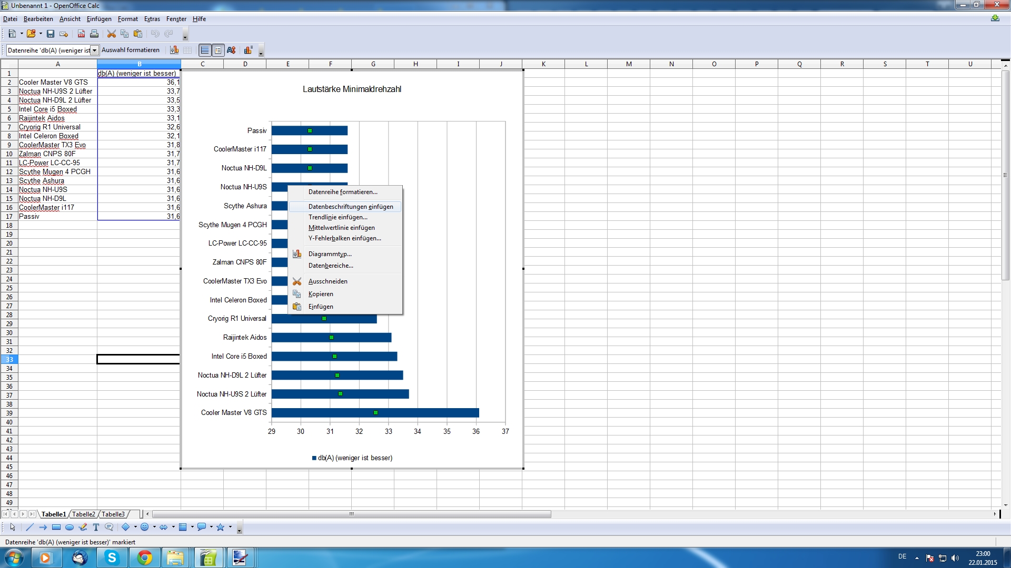The height and width of the screenshot is (568, 1011).
Task: Select the block arrows tool
Action: click(x=164, y=527)
